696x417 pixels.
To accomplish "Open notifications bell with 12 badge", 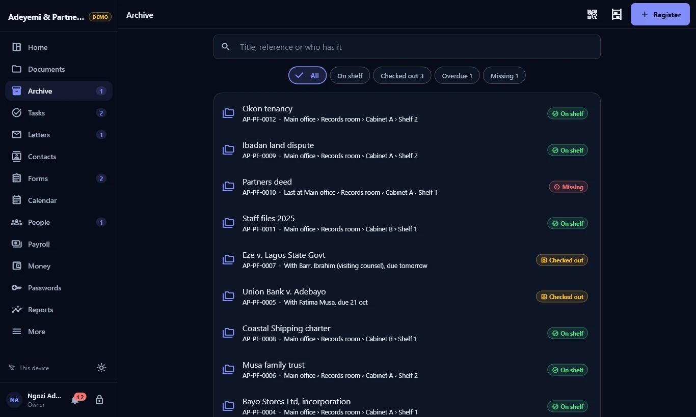I will 75,400.
